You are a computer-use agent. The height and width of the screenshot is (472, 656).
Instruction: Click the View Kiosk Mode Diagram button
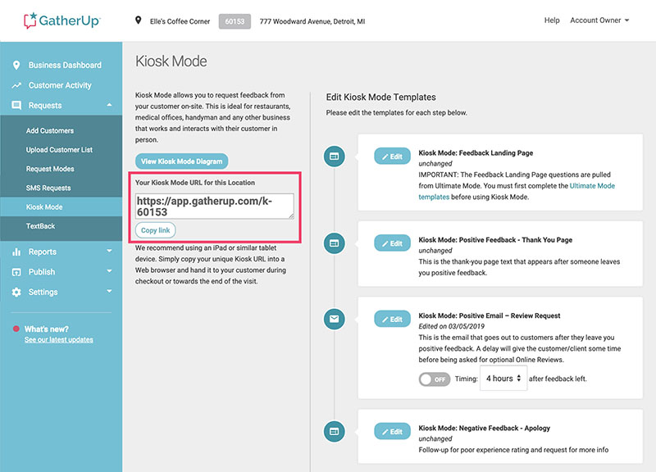(181, 161)
